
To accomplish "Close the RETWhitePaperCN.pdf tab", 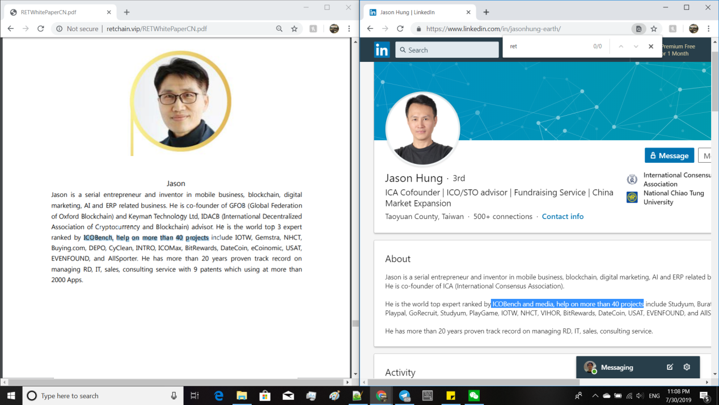I will 108,12.
